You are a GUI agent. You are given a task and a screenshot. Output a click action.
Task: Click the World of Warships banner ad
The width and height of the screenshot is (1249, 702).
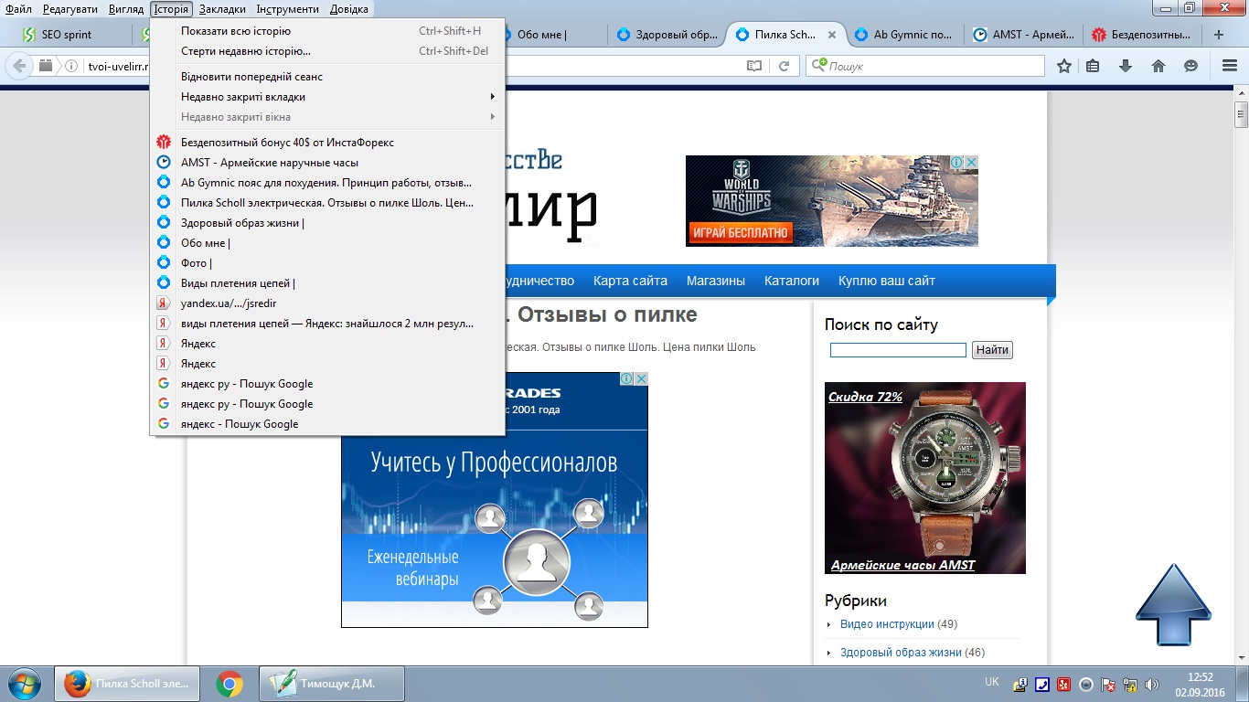tap(832, 201)
